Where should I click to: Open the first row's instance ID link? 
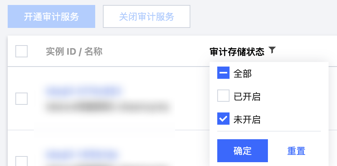tap(83, 91)
